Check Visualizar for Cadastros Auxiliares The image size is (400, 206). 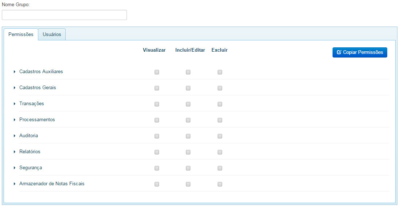(x=157, y=72)
